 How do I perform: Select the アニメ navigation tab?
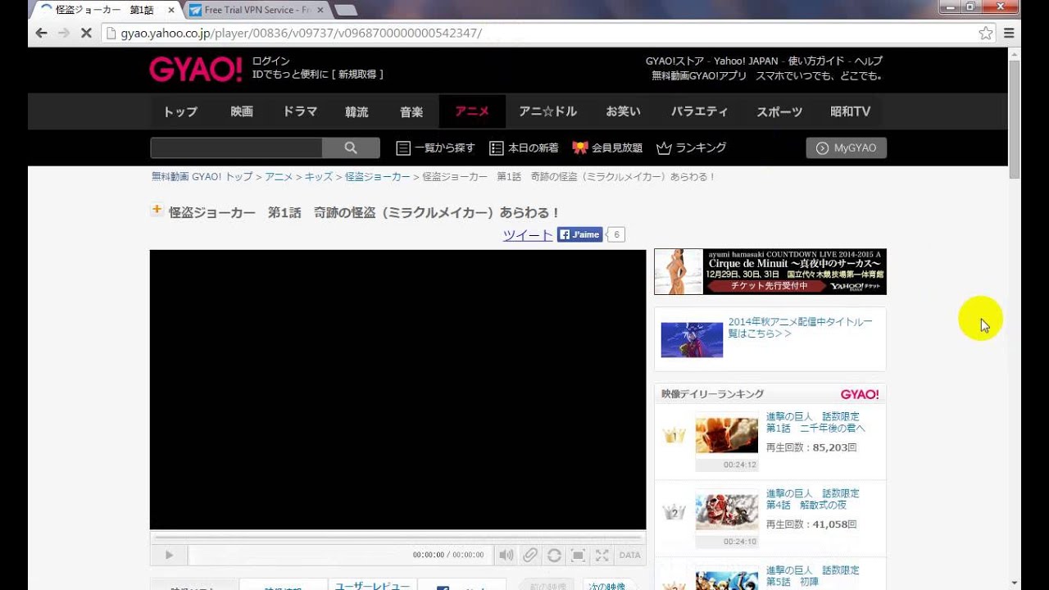click(472, 111)
